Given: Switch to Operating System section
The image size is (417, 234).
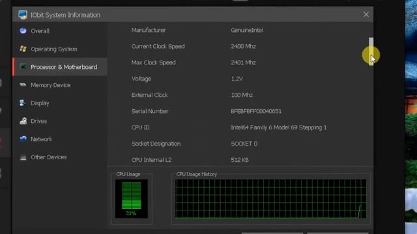Looking at the screenshot, I should click(60, 49).
